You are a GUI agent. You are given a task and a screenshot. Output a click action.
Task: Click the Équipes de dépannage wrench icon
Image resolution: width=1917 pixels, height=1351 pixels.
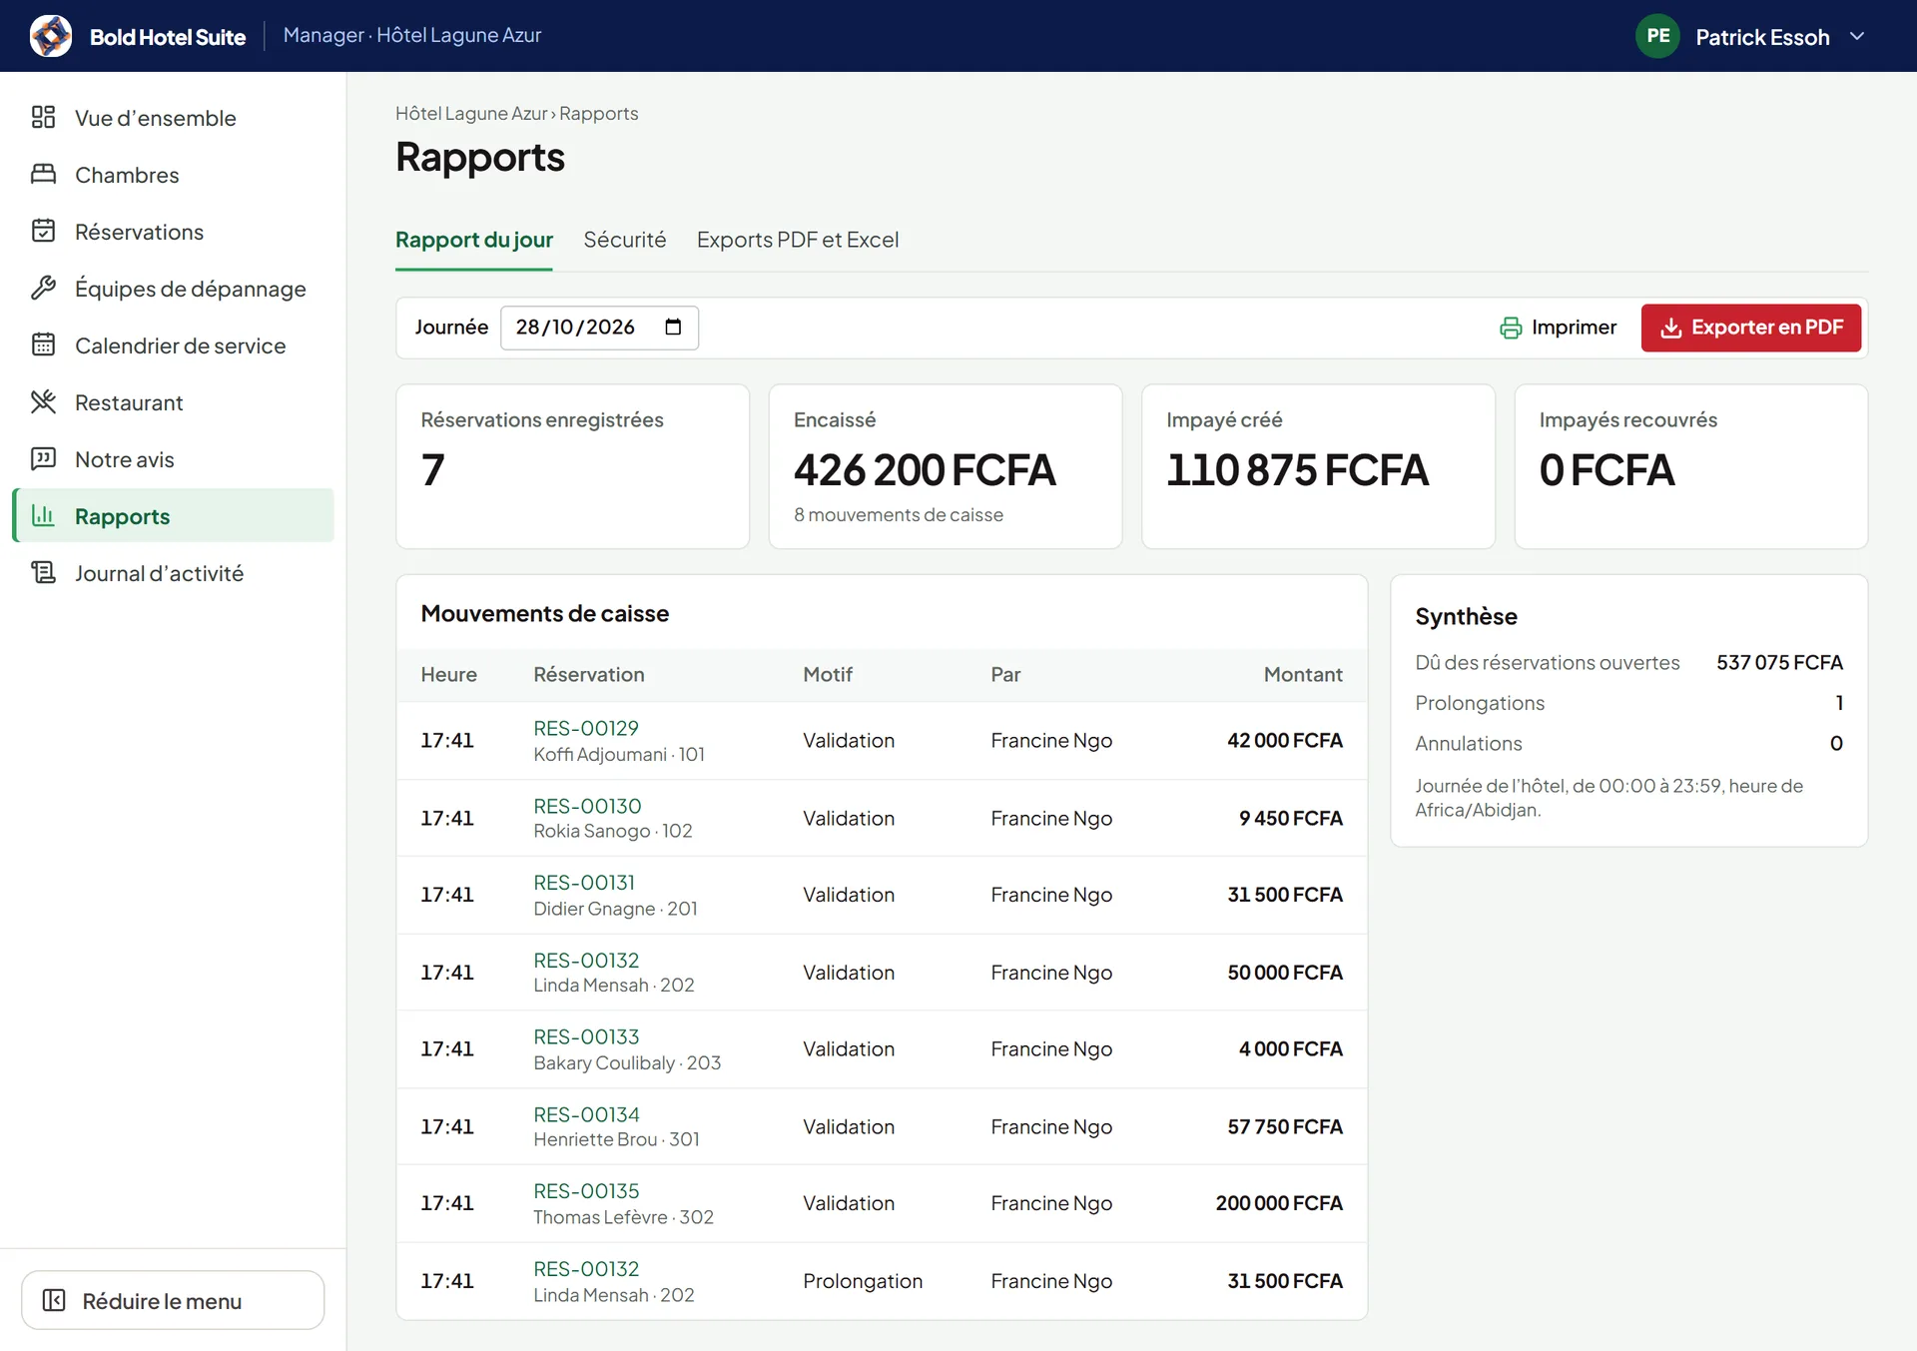tap(43, 289)
